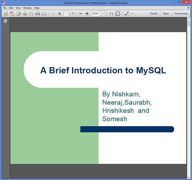Click the vertical scrollbar down arrow
Viewport: 192px width, 180px height.
(x=189, y=177)
